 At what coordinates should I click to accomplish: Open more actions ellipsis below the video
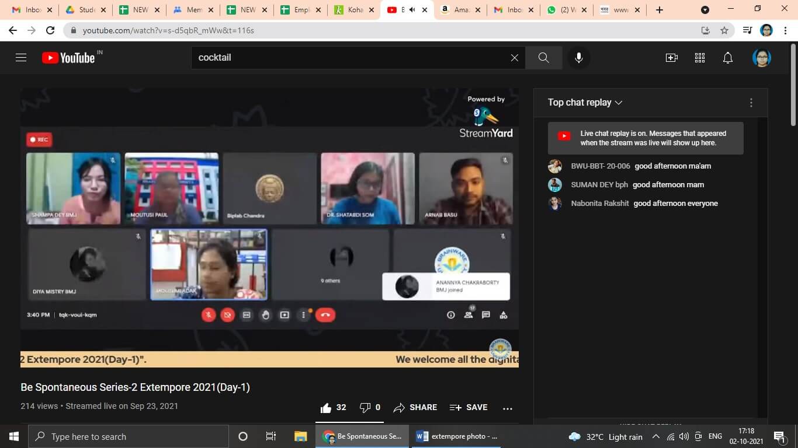pyautogui.click(x=507, y=408)
